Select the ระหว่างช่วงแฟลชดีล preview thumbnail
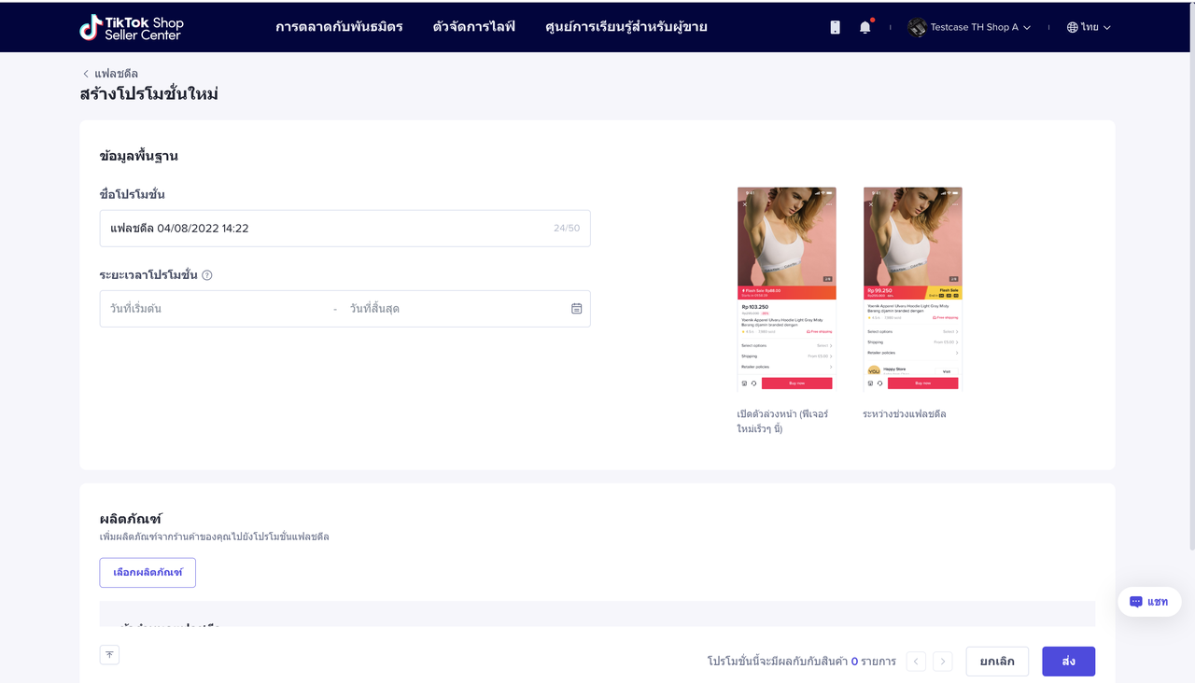1195x683 pixels. [x=912, y=288]
